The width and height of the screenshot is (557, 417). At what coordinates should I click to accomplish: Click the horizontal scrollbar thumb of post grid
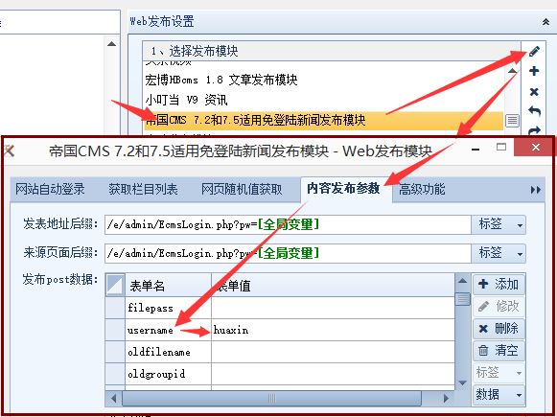tap(271, 398)
